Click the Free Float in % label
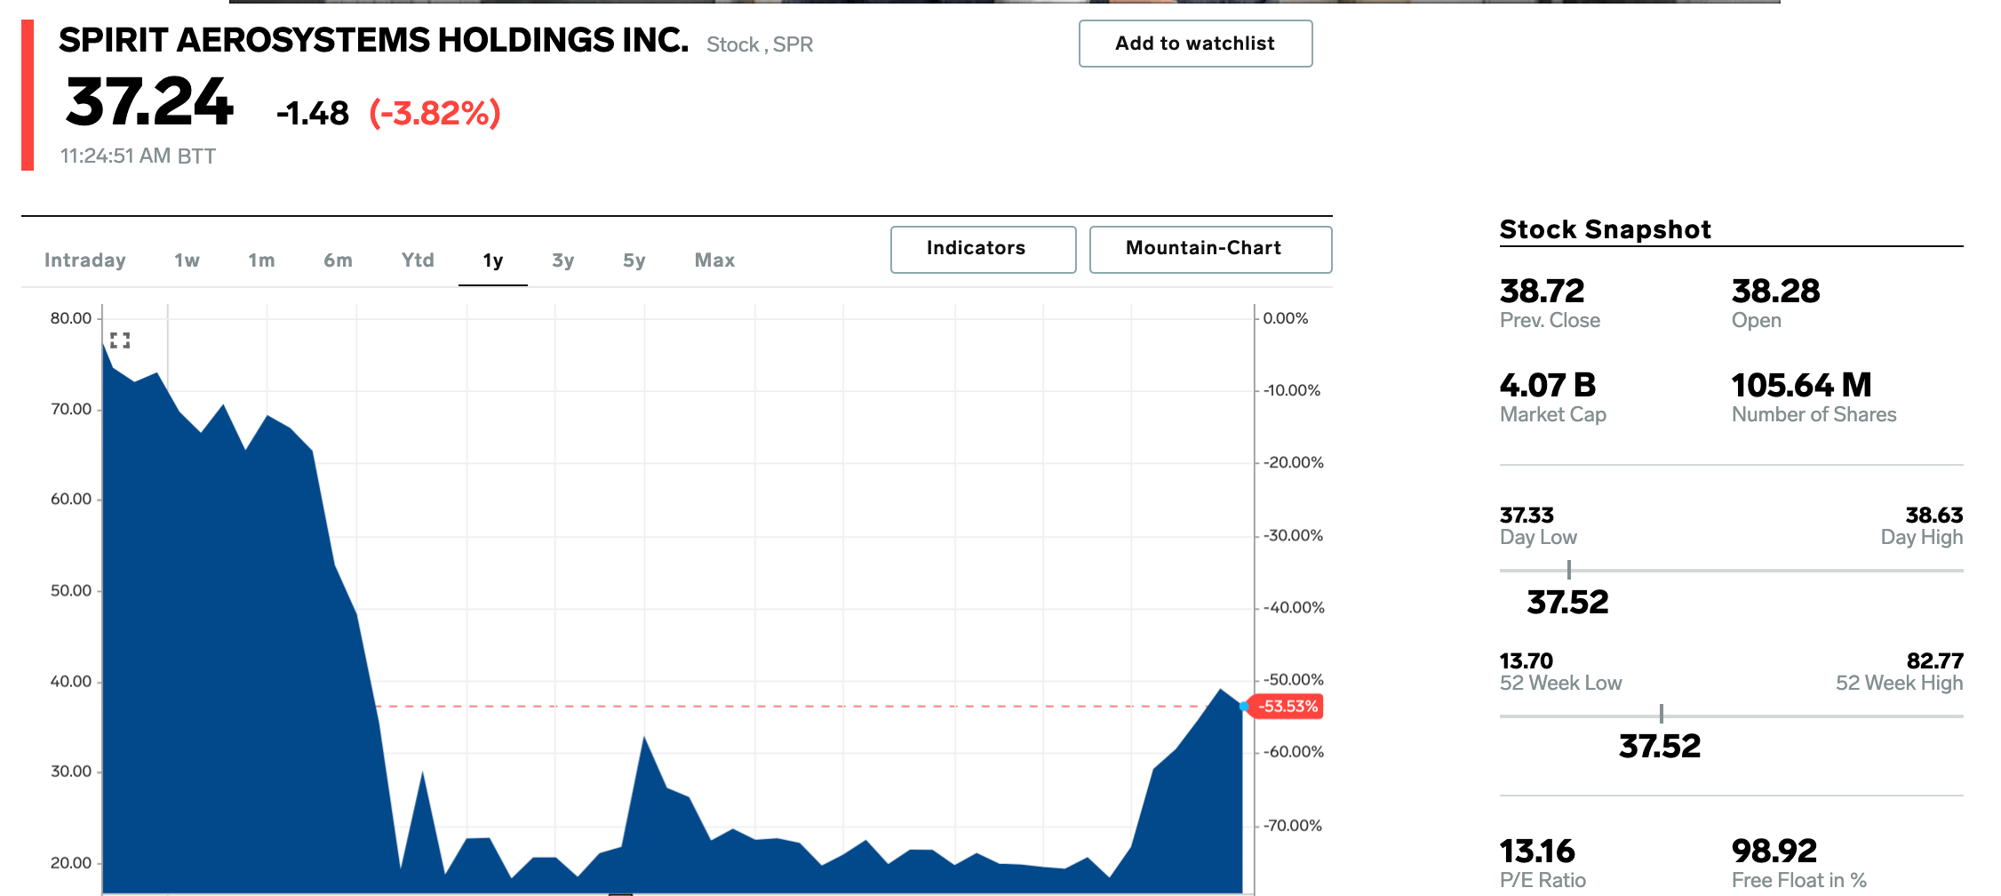 point(1799,881)
